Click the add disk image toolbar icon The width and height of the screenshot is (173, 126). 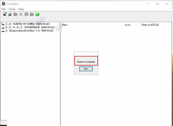click(10, 14)
